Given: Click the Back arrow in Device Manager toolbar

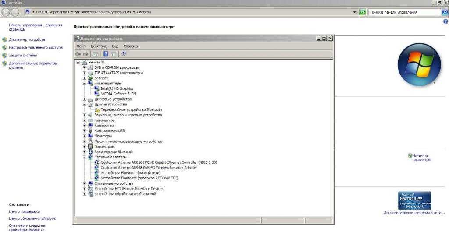Looking at the screenshot, I should [x=78, y=54].
